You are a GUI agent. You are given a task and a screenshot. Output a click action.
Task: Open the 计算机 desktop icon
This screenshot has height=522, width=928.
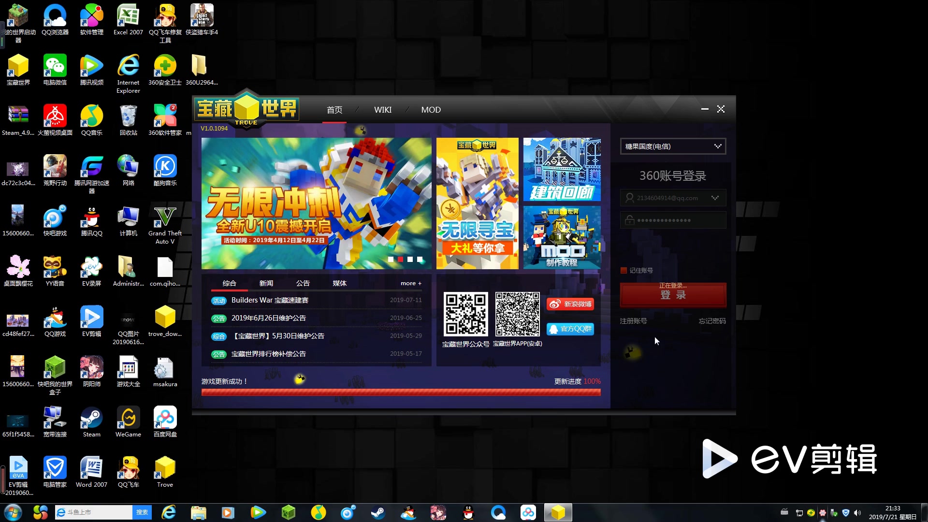tap(129, 221)
